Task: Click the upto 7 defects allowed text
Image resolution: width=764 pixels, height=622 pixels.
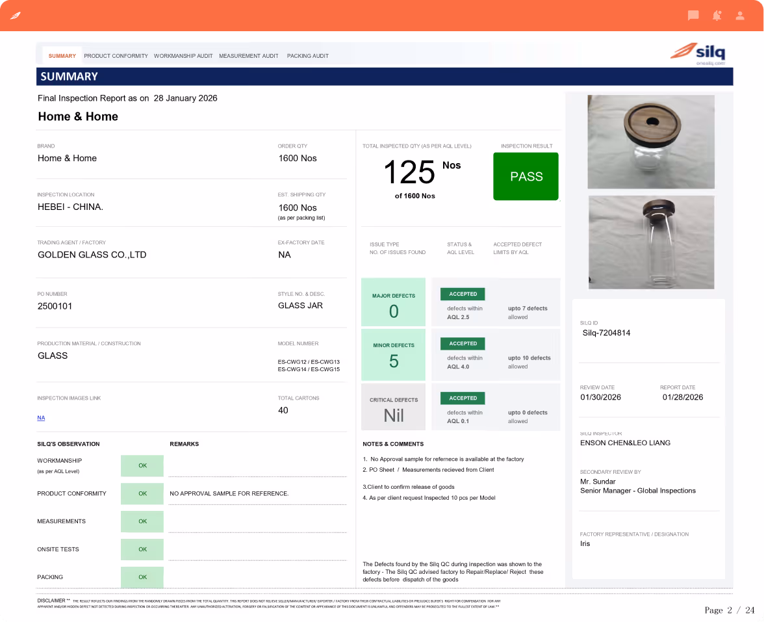Action: pyautogui.click(x=528, y=313)
